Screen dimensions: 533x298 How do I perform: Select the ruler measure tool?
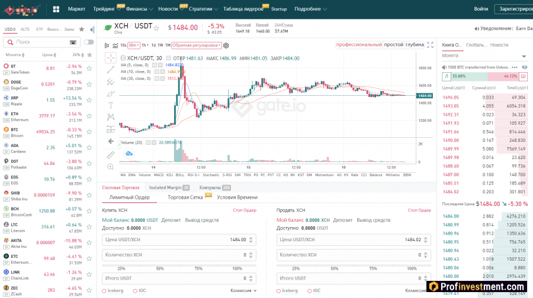tap(111, 155)
